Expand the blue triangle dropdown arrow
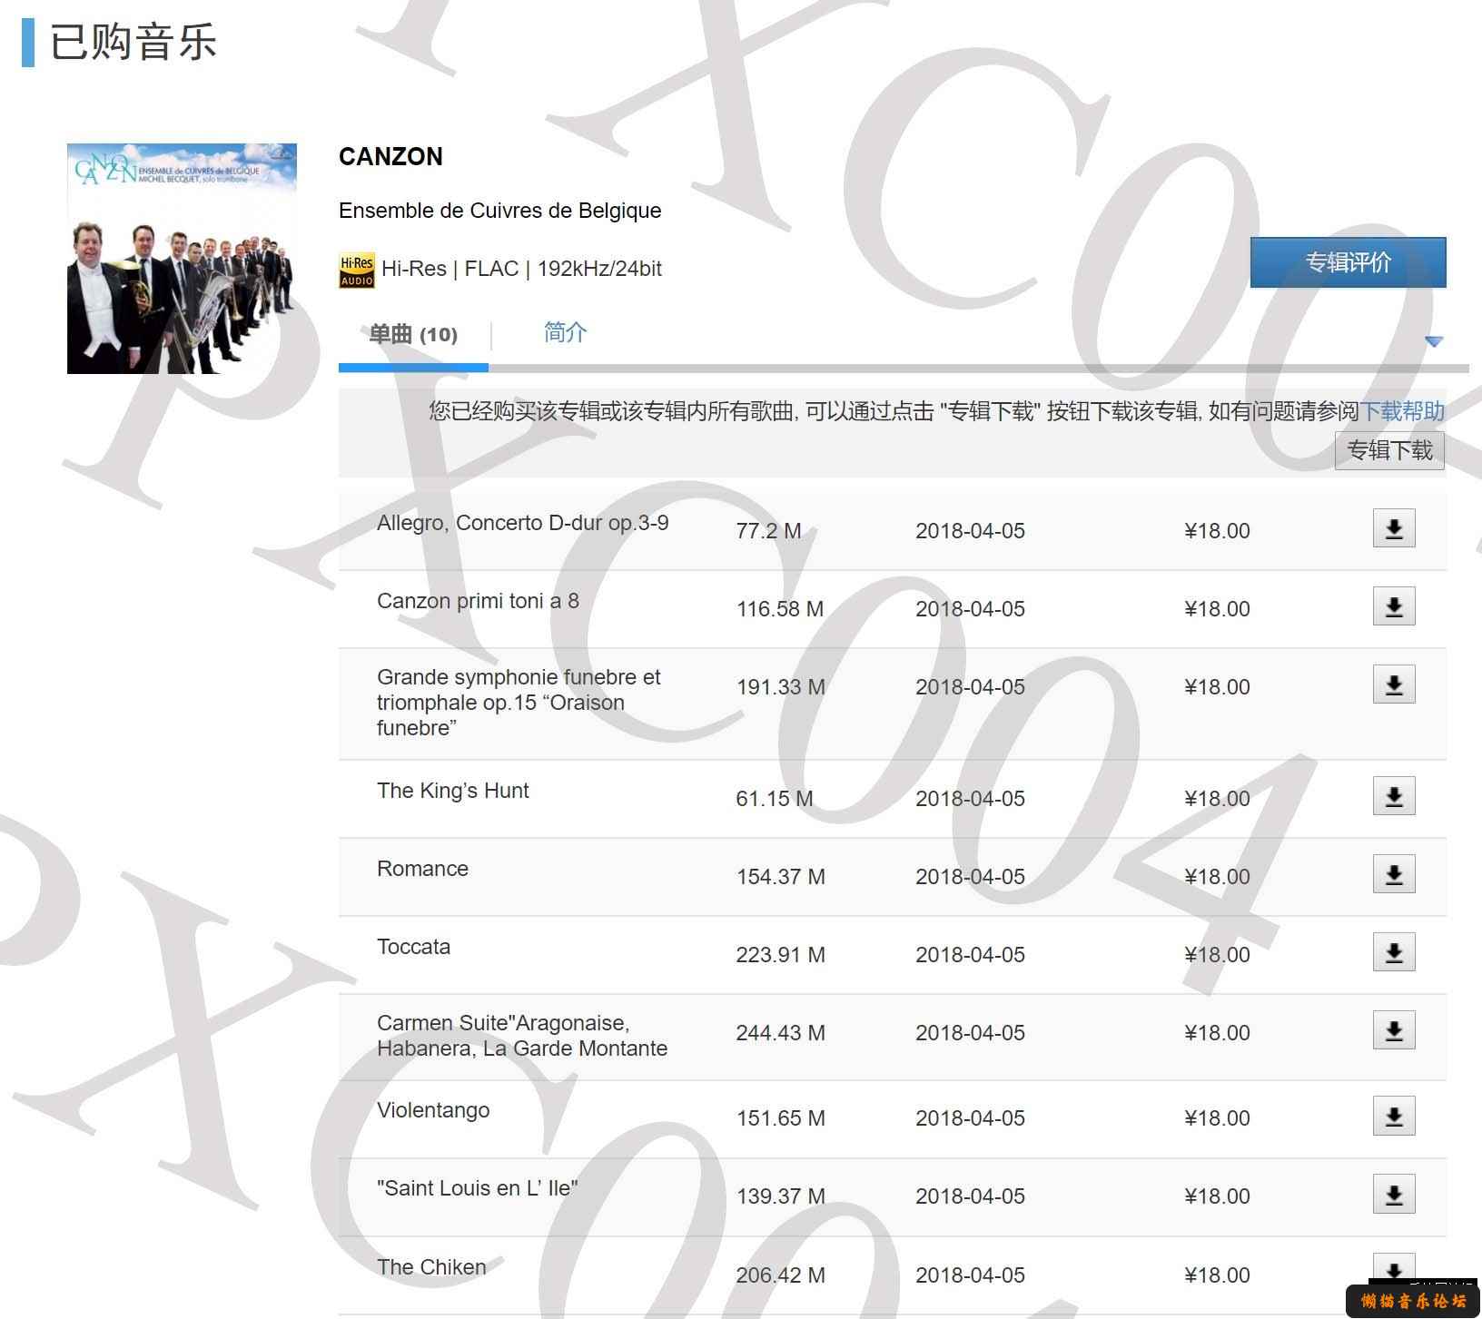Image resolution: width=1482 pixels, height=1319 pixels. tap(1434, 341)
